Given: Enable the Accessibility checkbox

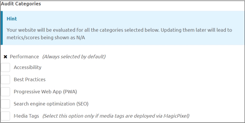Looking at the screenshot, I should point(5,67).
